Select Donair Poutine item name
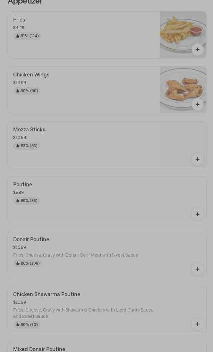213x352 pixels. coord(31,240)
